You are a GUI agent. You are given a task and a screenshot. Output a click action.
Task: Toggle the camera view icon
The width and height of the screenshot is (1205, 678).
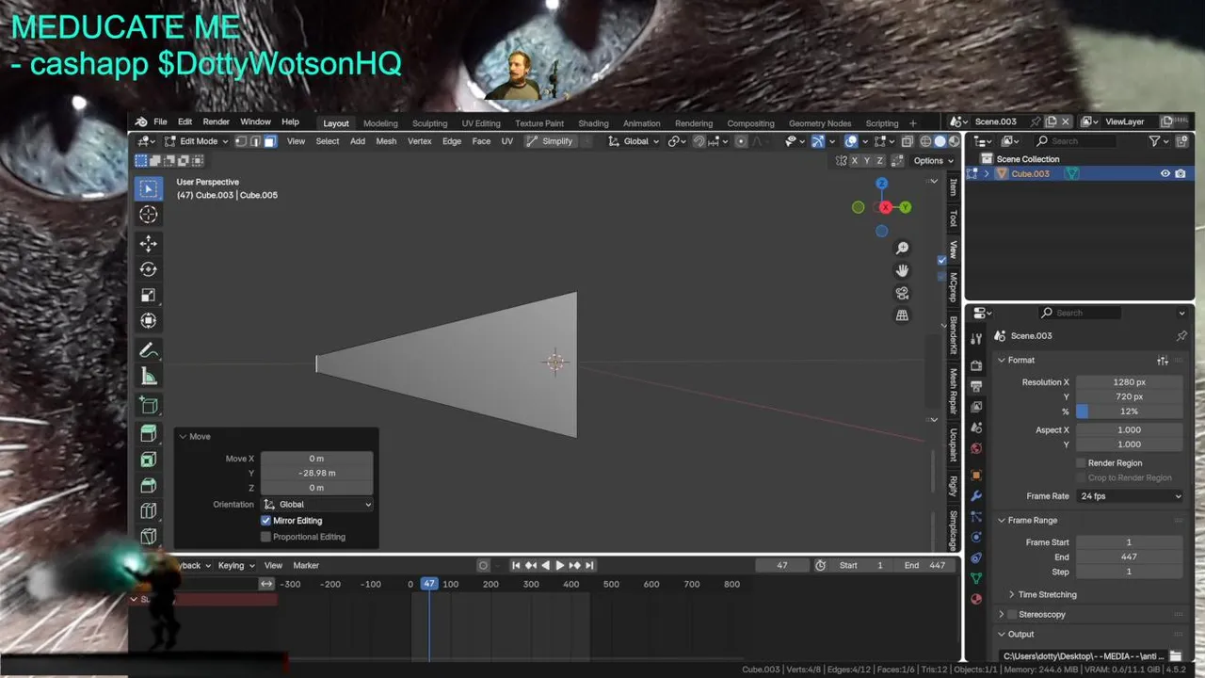[x=902, y=293]
